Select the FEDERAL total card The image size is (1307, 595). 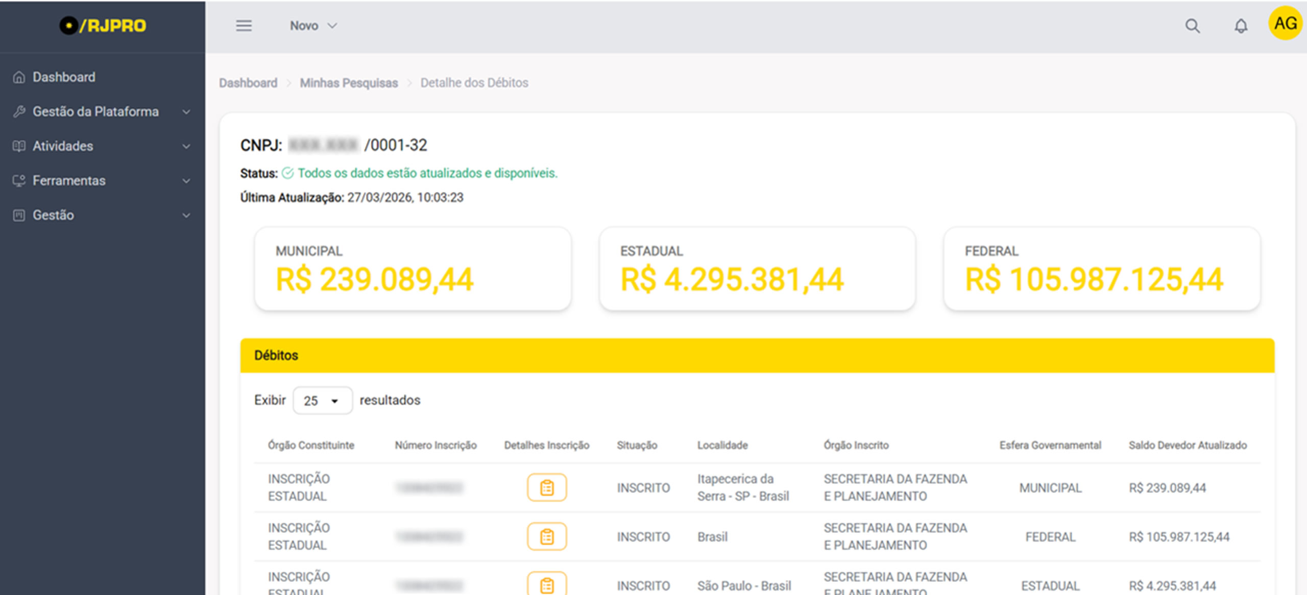tap(1102, 269)
